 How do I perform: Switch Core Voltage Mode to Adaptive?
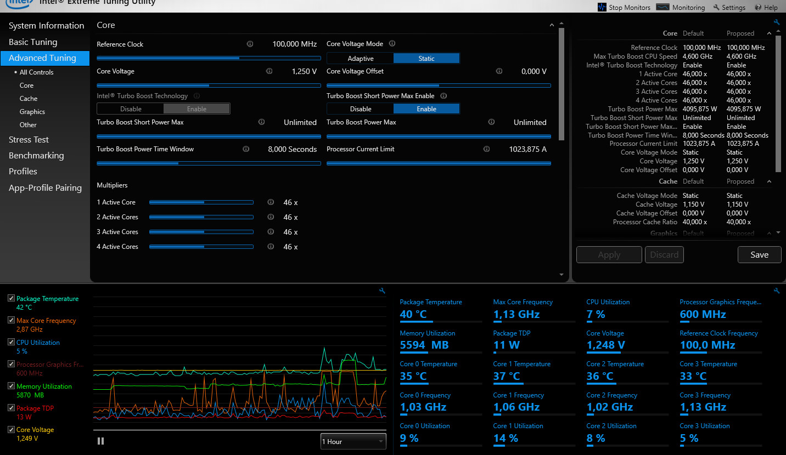tap(361, 58)
